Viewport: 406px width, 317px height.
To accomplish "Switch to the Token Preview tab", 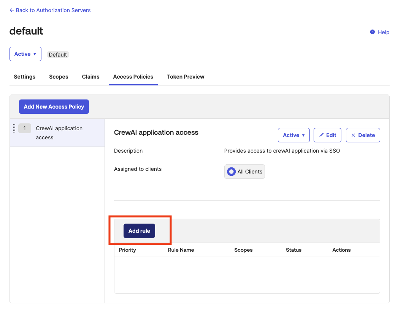I will [x=186, y=77].
